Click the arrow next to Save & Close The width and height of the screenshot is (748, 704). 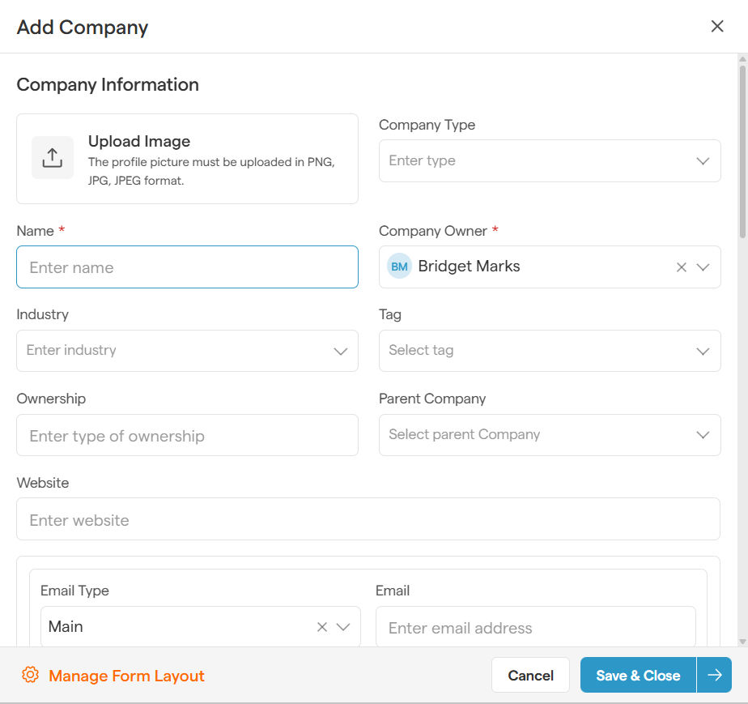click(714, 675)
